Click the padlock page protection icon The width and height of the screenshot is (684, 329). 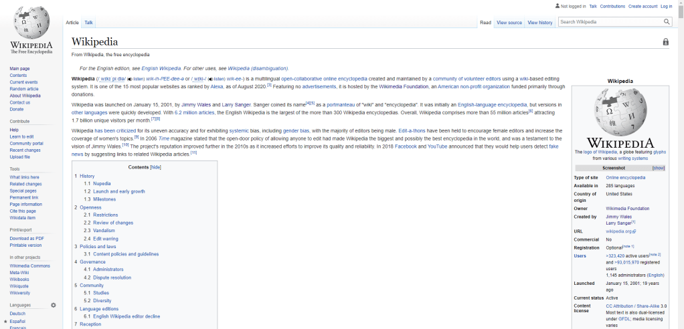tap(665, 42)
